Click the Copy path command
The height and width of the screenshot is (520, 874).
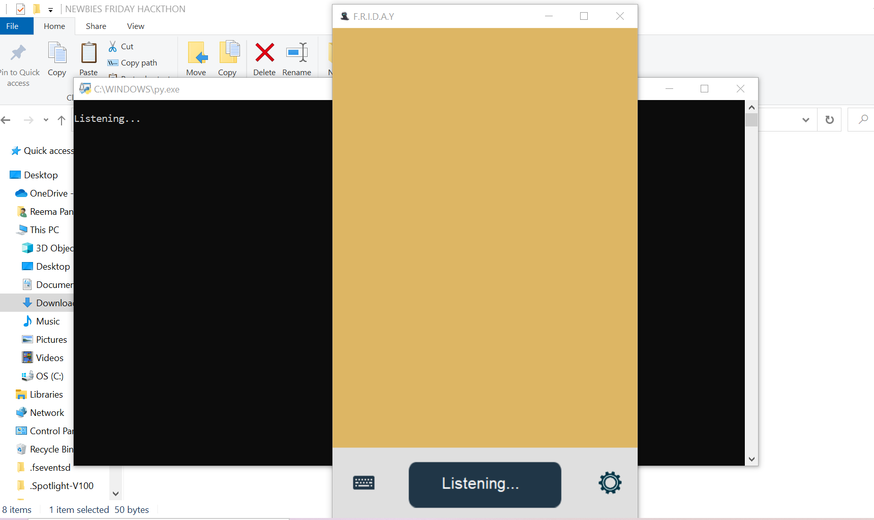tap(132, 63)
